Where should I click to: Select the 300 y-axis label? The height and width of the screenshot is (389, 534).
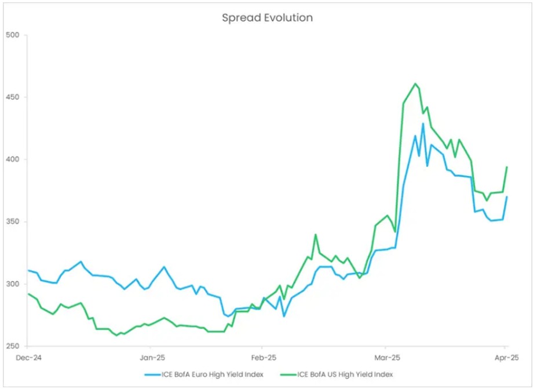click(12, 284)
